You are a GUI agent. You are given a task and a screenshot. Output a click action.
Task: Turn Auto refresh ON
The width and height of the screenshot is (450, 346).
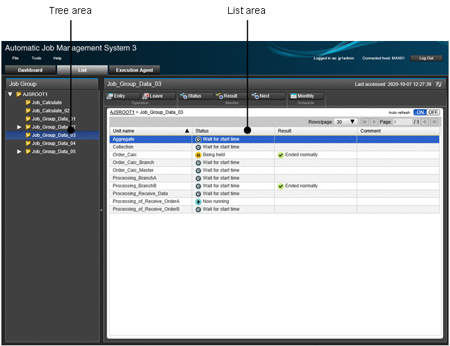click(x=419, y=112)
